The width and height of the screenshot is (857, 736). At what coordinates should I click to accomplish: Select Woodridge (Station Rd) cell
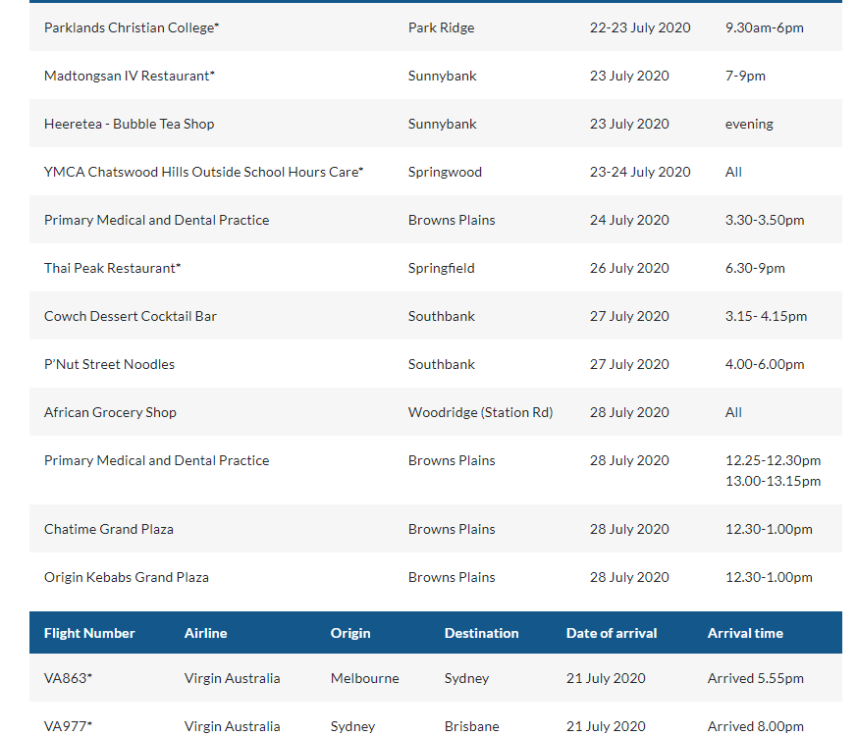[x=480, y=412]
